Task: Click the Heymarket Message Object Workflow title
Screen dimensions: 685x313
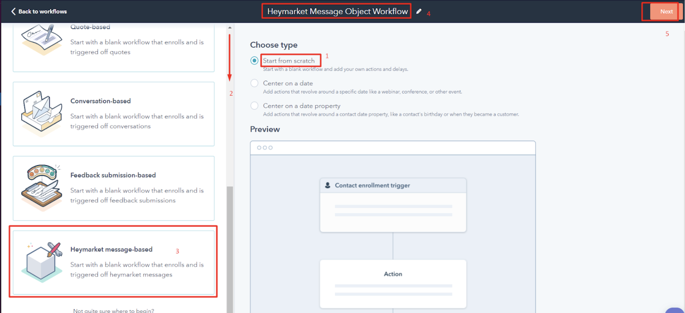Action: [x=337, y=11]
